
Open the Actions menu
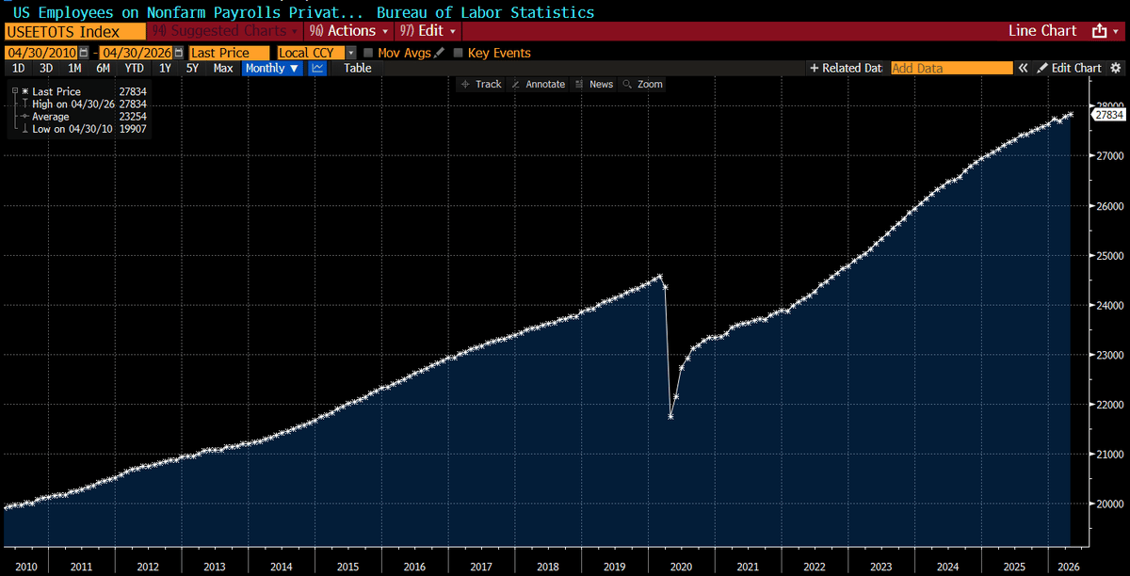coord(349,31)
